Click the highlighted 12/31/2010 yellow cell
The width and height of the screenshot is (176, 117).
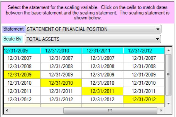(61, 83)
